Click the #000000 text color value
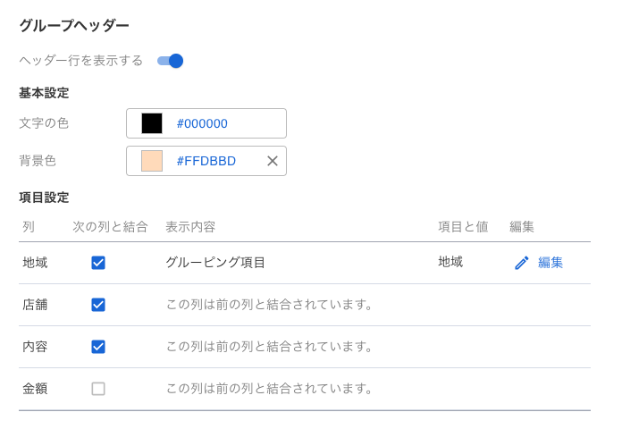This screenshot has height=429, width=622. tap(202, 123)
